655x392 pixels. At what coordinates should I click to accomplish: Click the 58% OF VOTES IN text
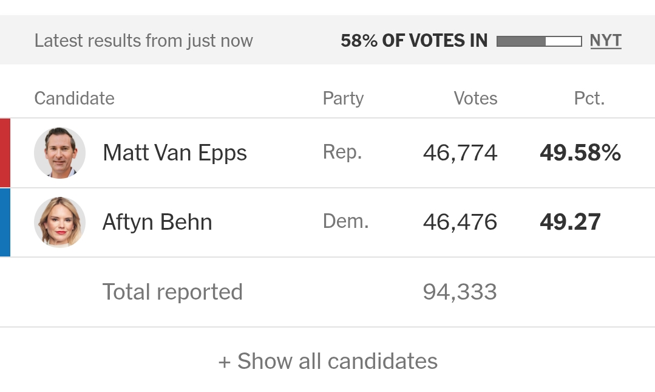pyautogui.click(x=414, y=41)
